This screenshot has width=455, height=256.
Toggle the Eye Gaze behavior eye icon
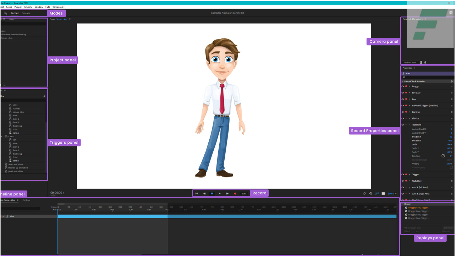pos(403,93)
